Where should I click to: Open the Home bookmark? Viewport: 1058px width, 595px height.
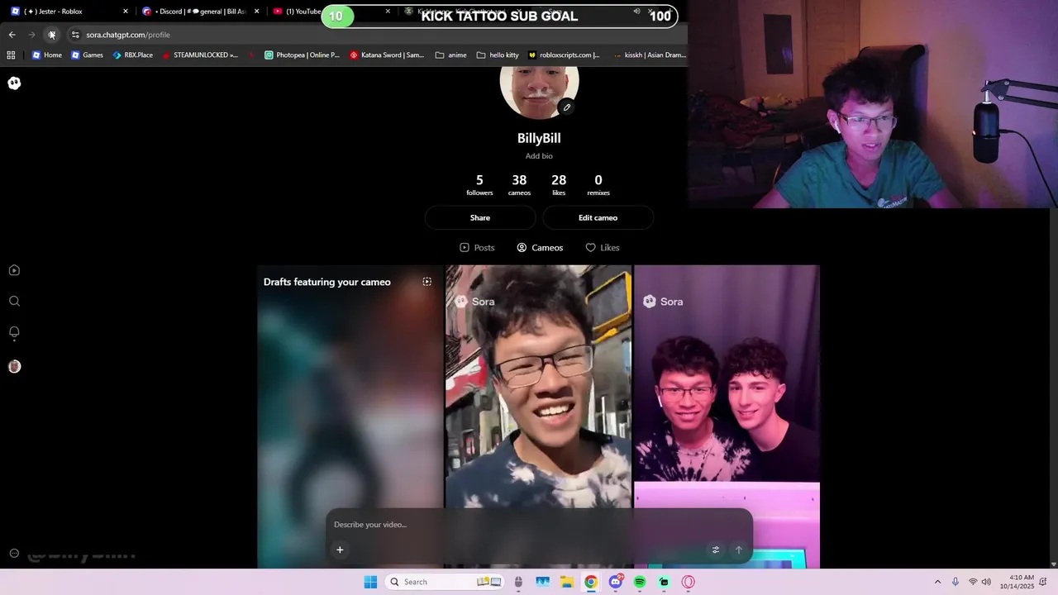[x=46, y=55]
